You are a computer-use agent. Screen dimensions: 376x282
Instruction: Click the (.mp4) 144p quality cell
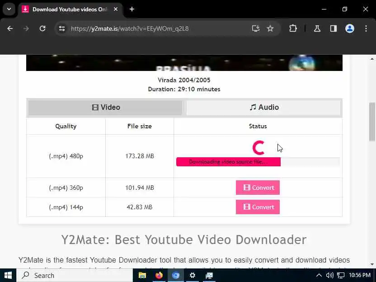pos(66,207)
